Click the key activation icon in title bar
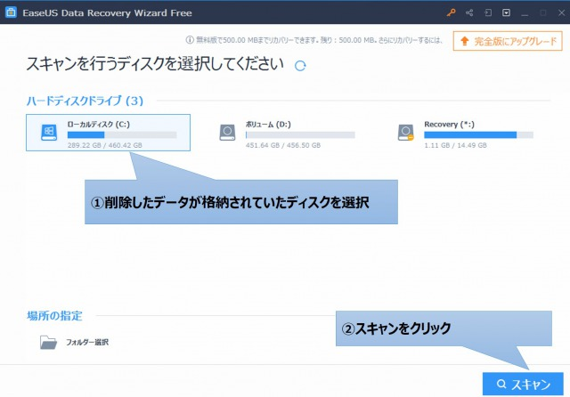Image resolution: width=570 pixels, height=397 pixels. (452, 12)
